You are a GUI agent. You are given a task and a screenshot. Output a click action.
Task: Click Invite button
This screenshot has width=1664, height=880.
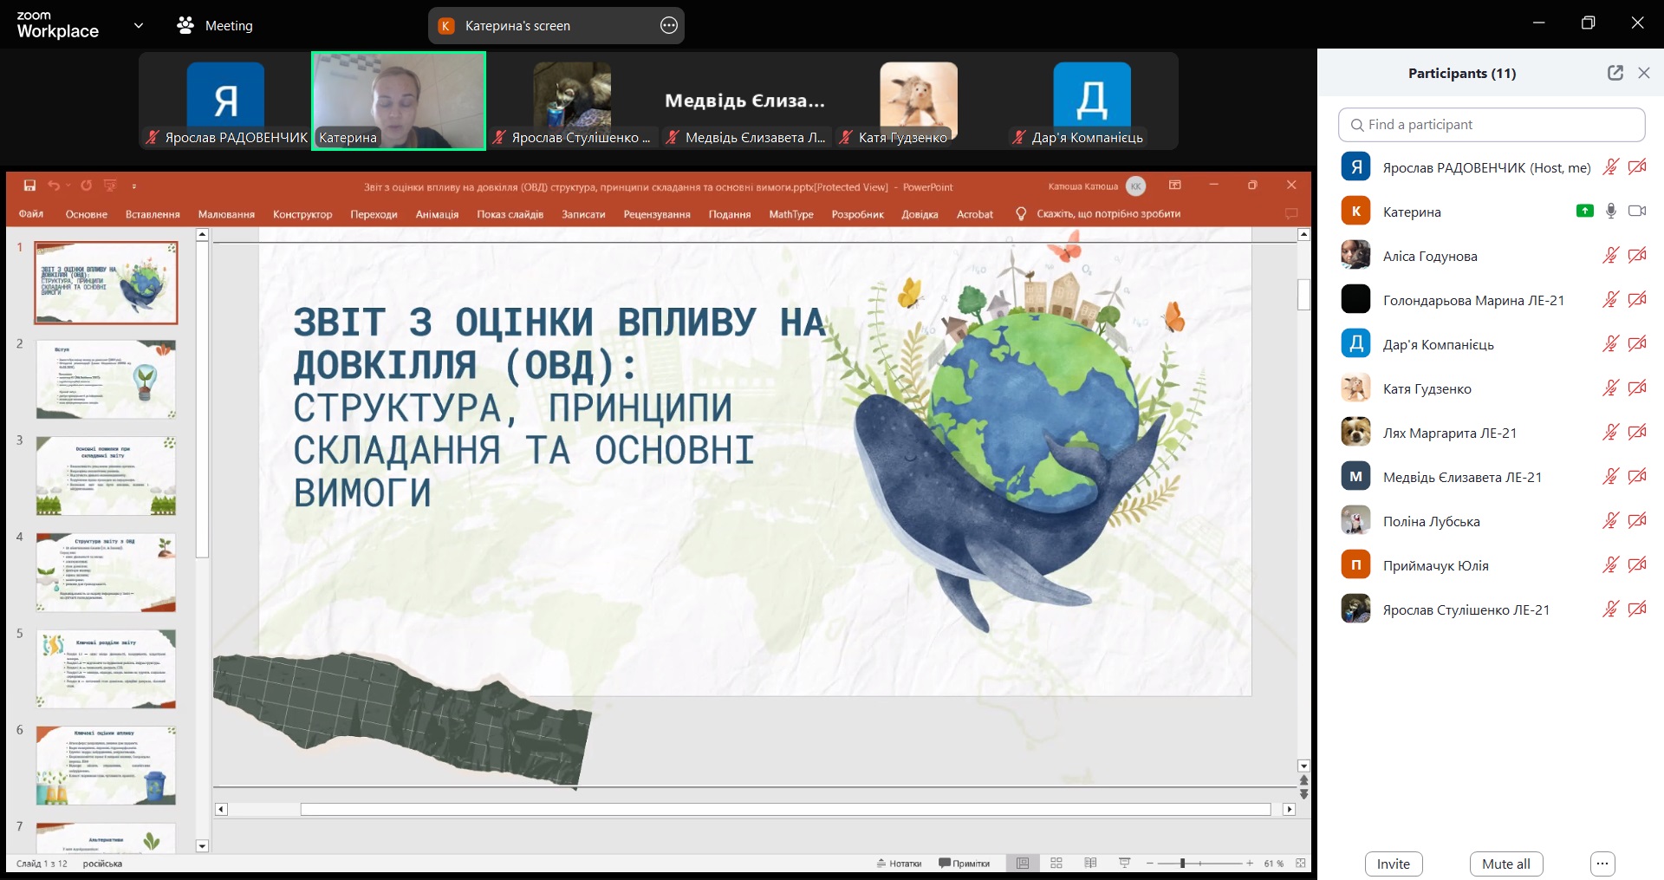pos(1394,864)
